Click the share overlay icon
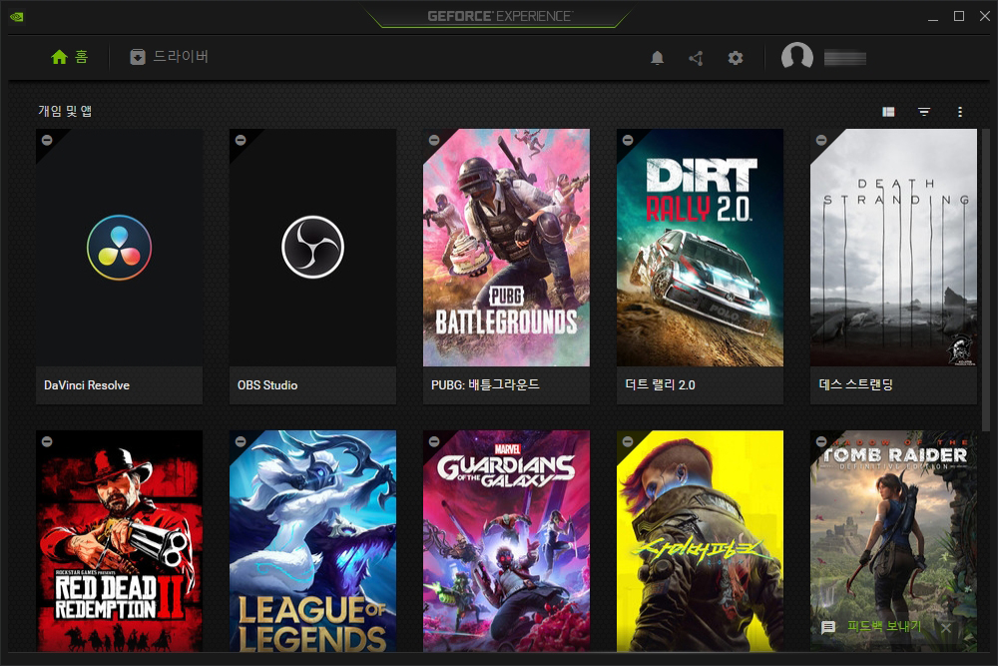 (696, 59)
